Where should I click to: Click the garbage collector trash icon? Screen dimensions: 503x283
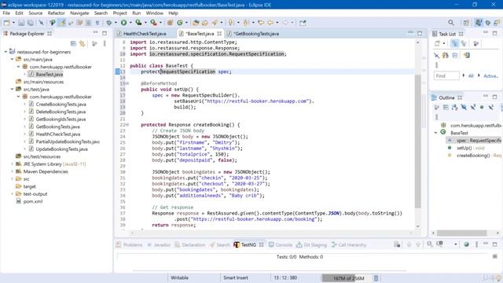click(376, 277)
